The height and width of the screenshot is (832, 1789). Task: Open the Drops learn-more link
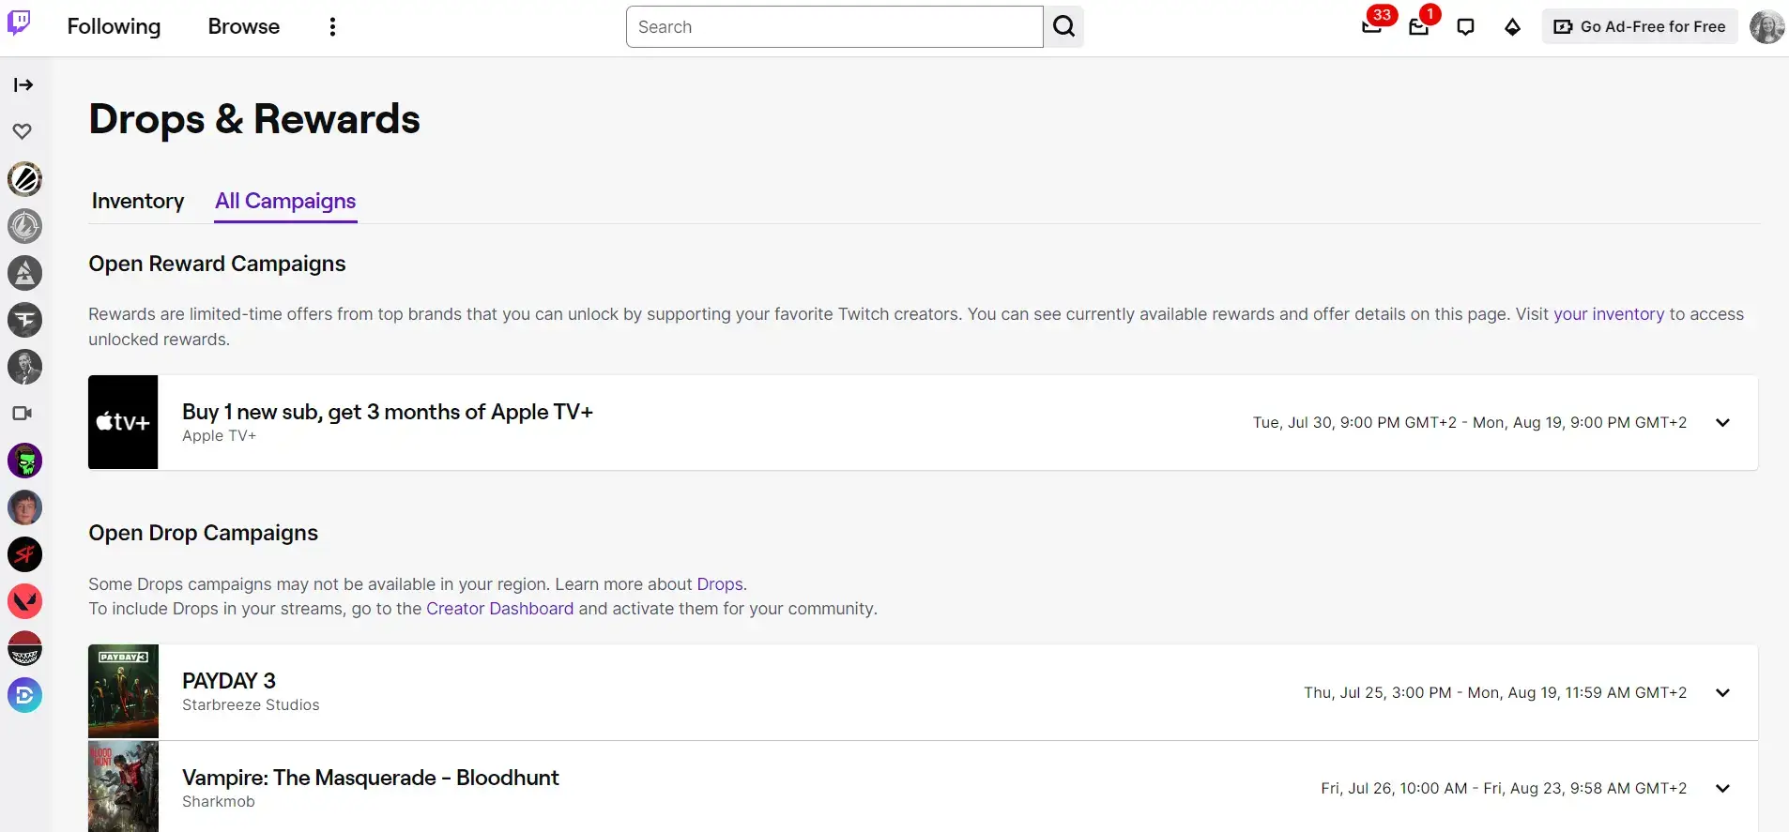720,584
